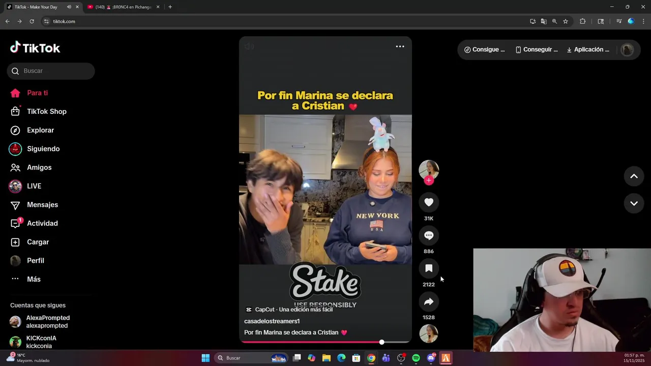Open Spotify from taskbar
Screen dimensions: 651x366
[x=416, y=358]
